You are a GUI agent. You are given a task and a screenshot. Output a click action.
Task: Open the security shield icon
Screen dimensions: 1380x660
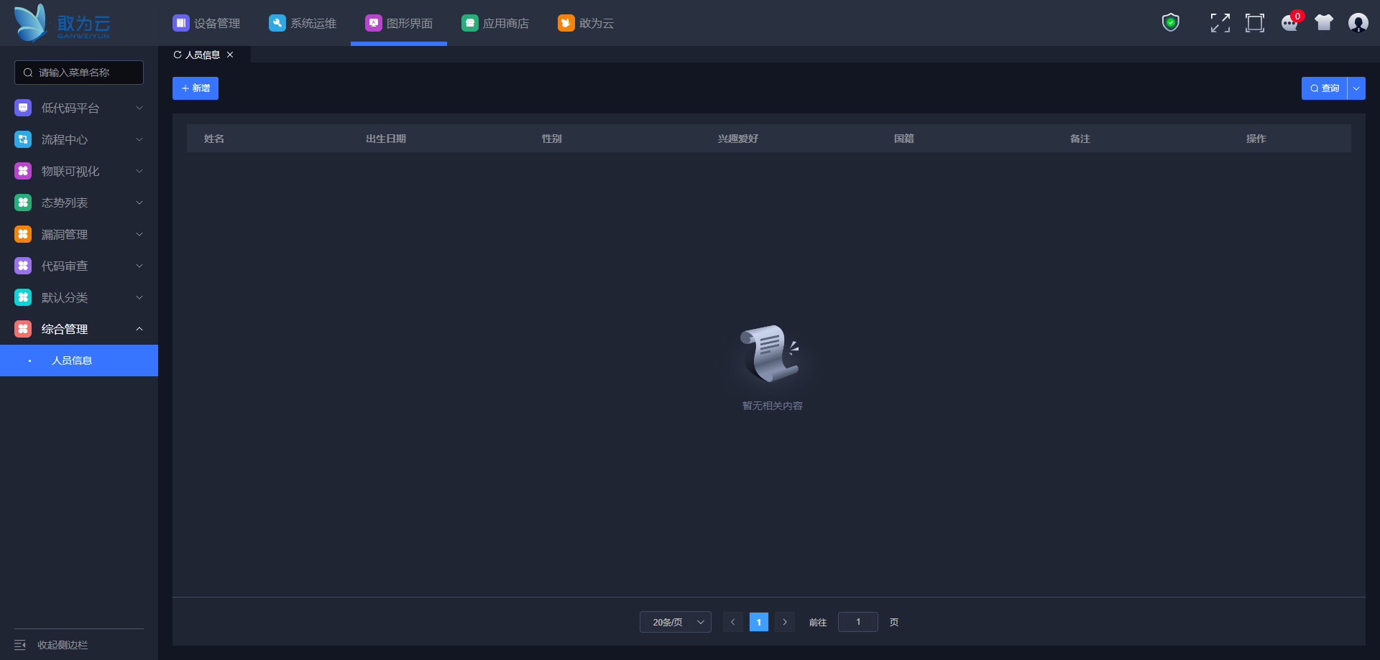coord(1171,23)
